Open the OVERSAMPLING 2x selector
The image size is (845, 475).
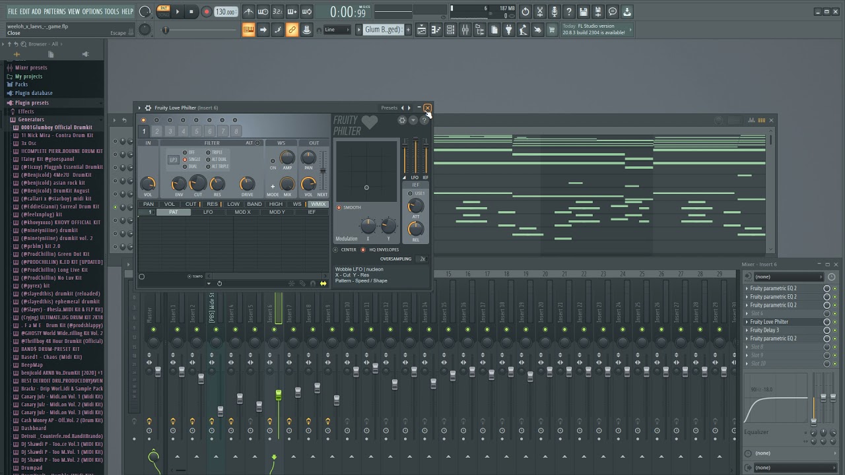(x=422, y=259)
